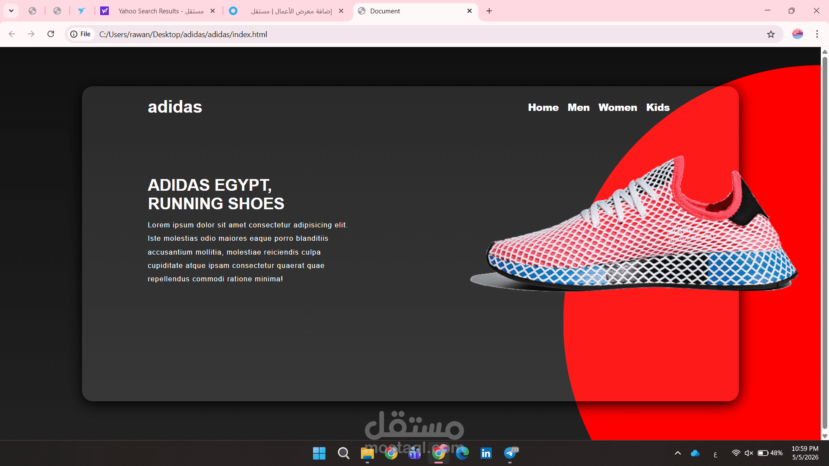The width and height of the screenshot is (829, 466).
Task: Click the Lorem ipsum description paragraph
Action: click(x=247, y=252)
